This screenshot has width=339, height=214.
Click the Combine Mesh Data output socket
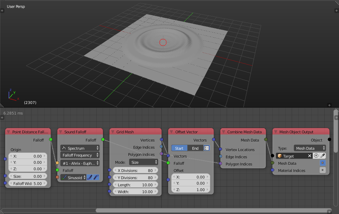[266, 139]
